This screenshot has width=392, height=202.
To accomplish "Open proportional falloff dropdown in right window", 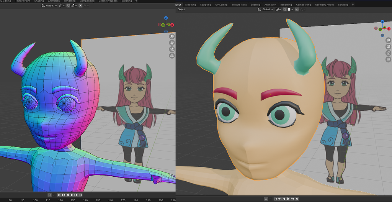I will [302, 9].
